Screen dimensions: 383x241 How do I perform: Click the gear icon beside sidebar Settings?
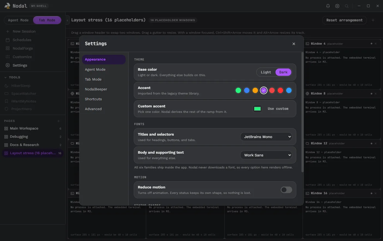pos(8,65)
